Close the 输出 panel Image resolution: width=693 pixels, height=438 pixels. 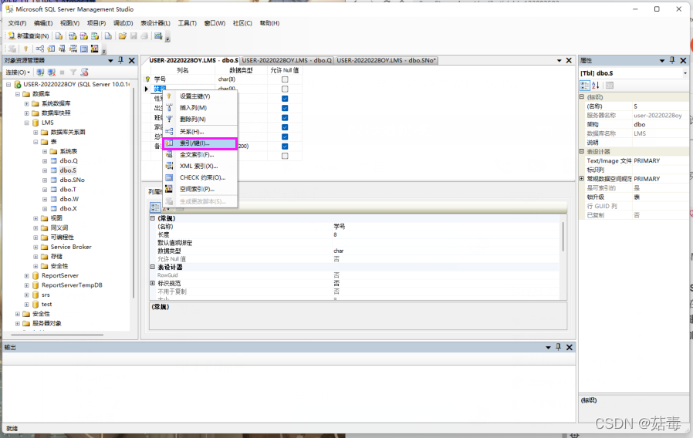[570, 348]
